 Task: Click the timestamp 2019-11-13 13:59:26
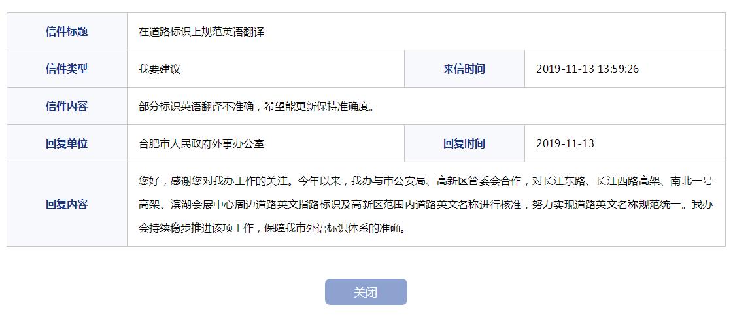pyautogui.click(x=588, y=69)
